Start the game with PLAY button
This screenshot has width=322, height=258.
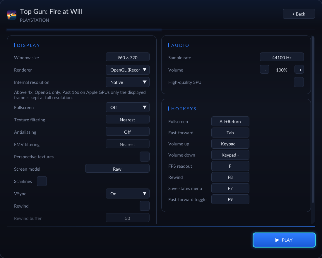pyautogui.click(x=284, y=240)
